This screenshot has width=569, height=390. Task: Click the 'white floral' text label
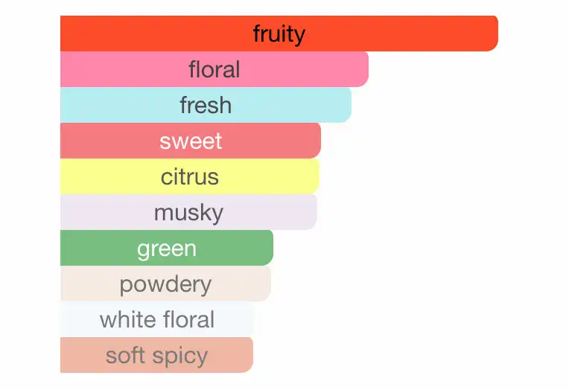click(157, 320)
